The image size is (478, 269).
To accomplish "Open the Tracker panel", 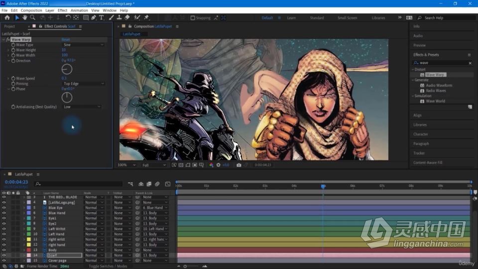I will (419, 153).
